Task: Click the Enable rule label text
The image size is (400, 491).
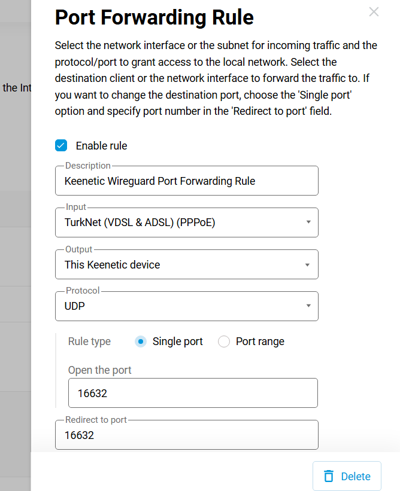Action: tap(102, 146)
